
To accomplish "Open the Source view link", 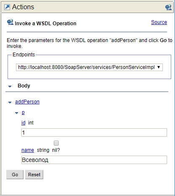I will tap(159, 22).
